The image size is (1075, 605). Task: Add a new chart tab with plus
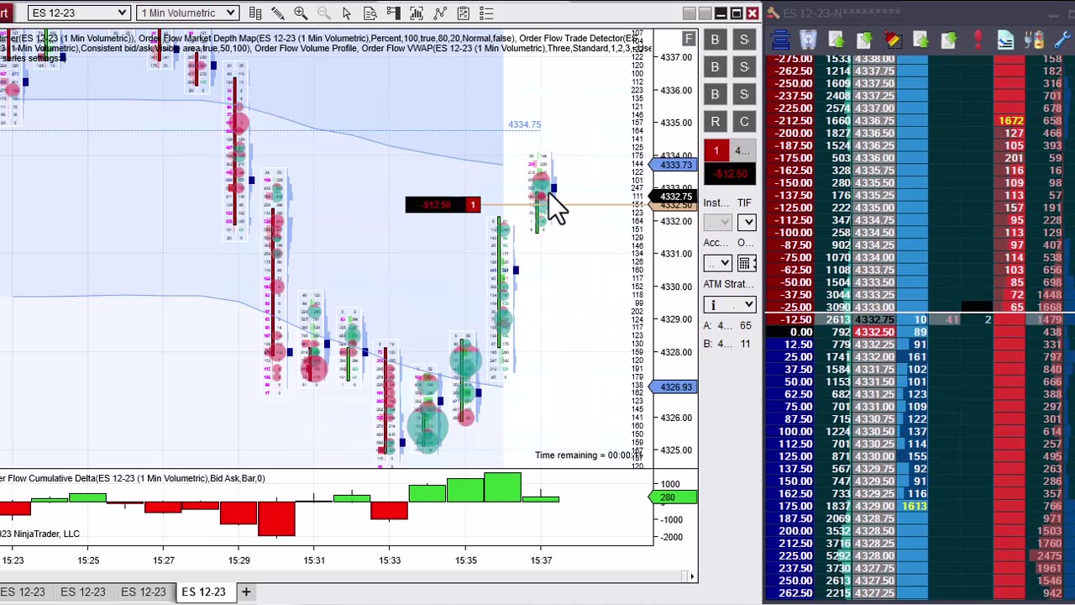tap(246, 592)
